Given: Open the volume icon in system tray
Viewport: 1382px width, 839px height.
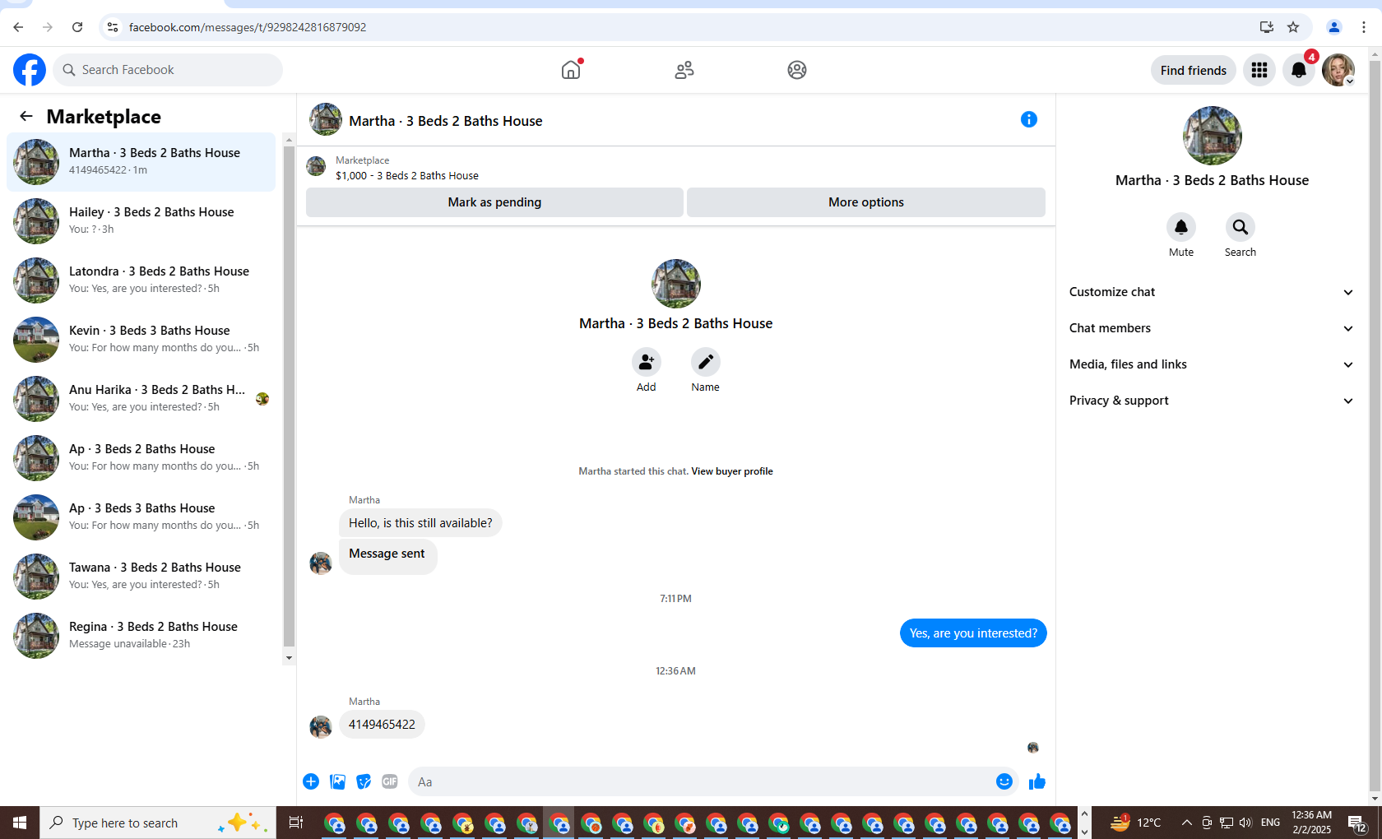Looking at the screenshot, I should [x=1245, y=823].
